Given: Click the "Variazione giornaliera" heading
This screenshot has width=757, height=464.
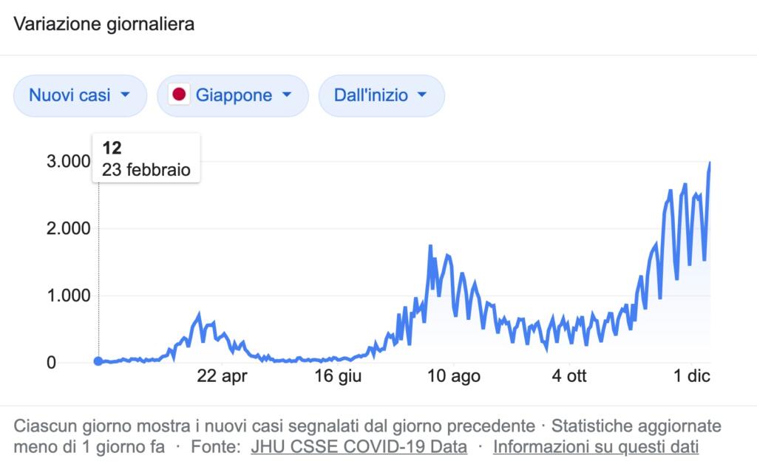Looking at the screenshot, I should 104,24.
